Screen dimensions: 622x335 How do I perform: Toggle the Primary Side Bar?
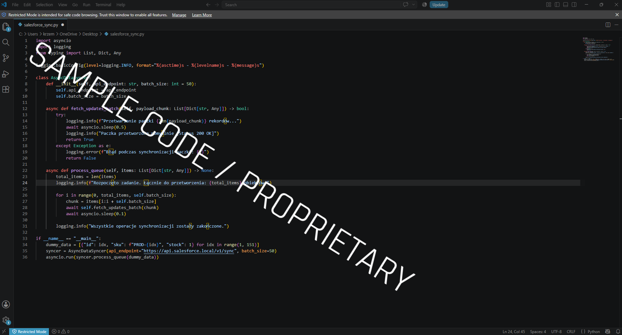pos(557,5)
